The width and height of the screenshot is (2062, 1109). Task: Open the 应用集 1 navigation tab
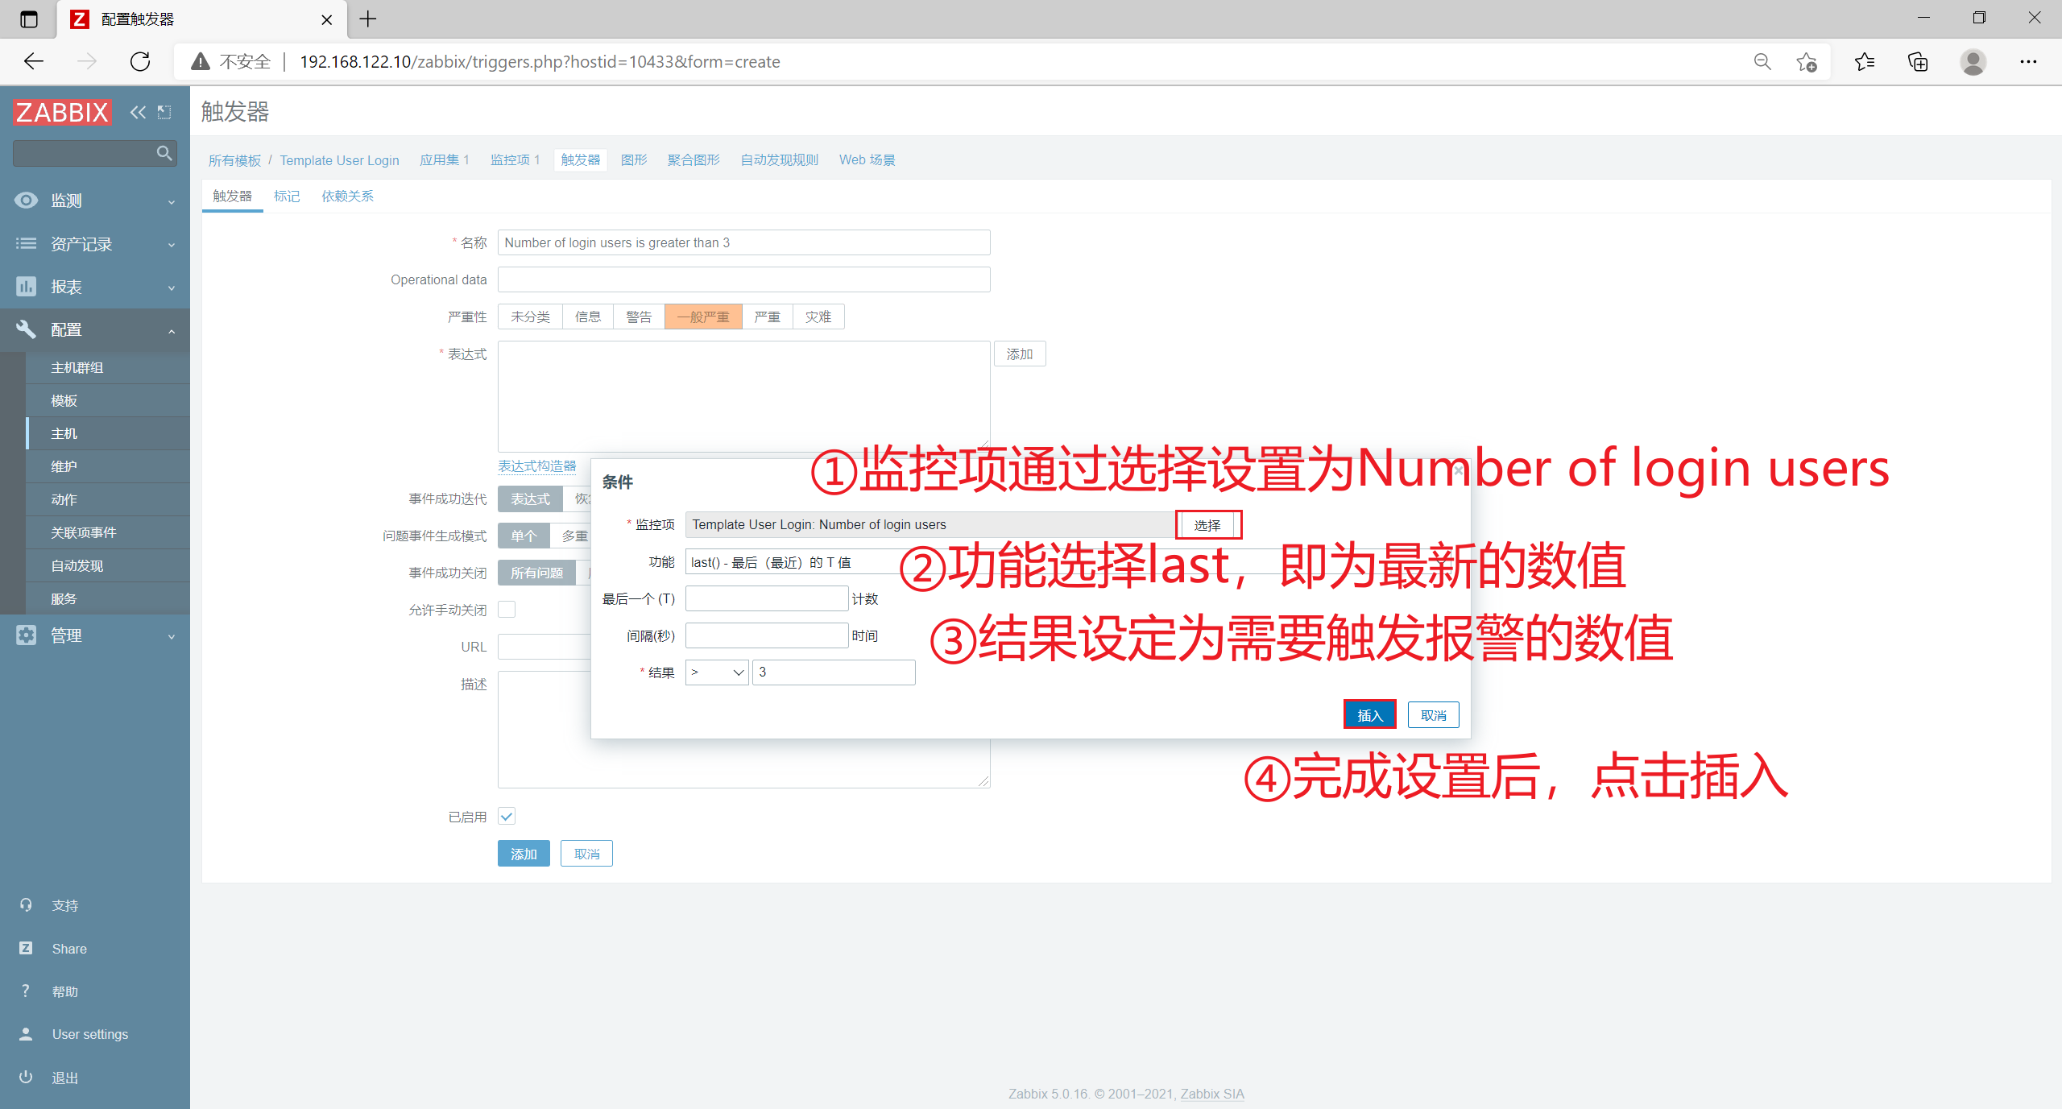pos(444,159)
